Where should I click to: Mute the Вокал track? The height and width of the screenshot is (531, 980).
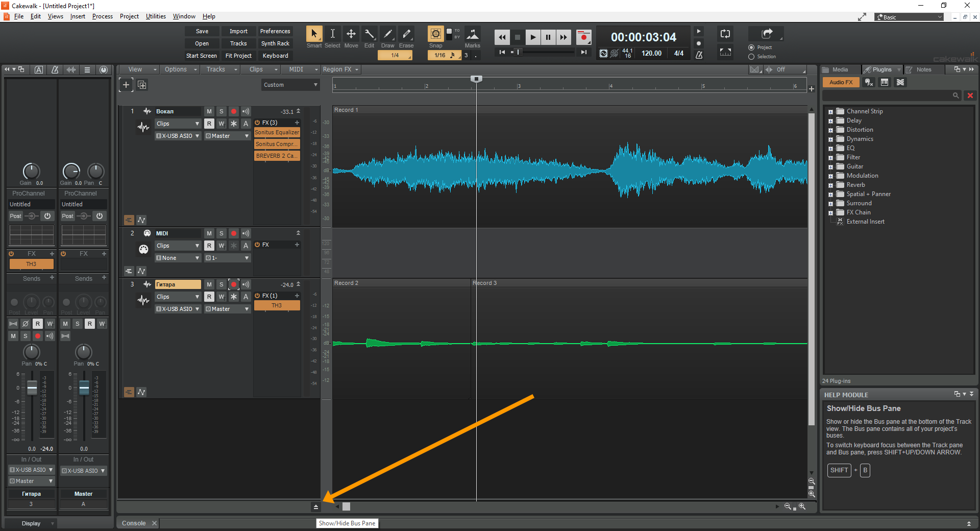coord(209,111)
